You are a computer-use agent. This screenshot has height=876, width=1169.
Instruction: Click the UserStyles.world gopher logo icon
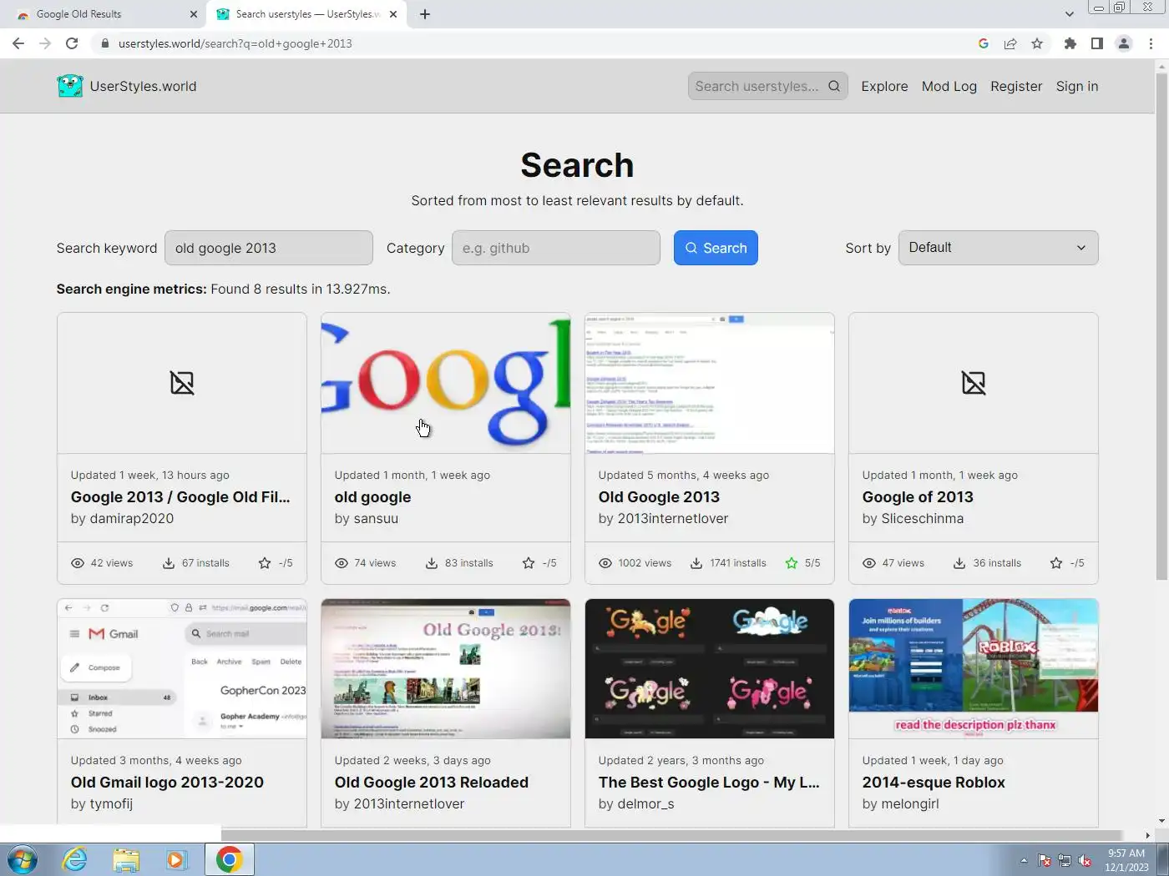pos(70,86)
